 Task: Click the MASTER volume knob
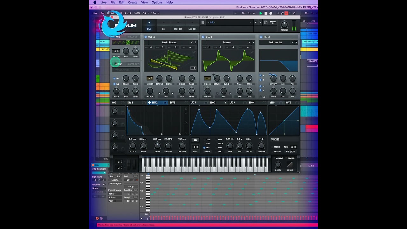click(x=285, y=24)
